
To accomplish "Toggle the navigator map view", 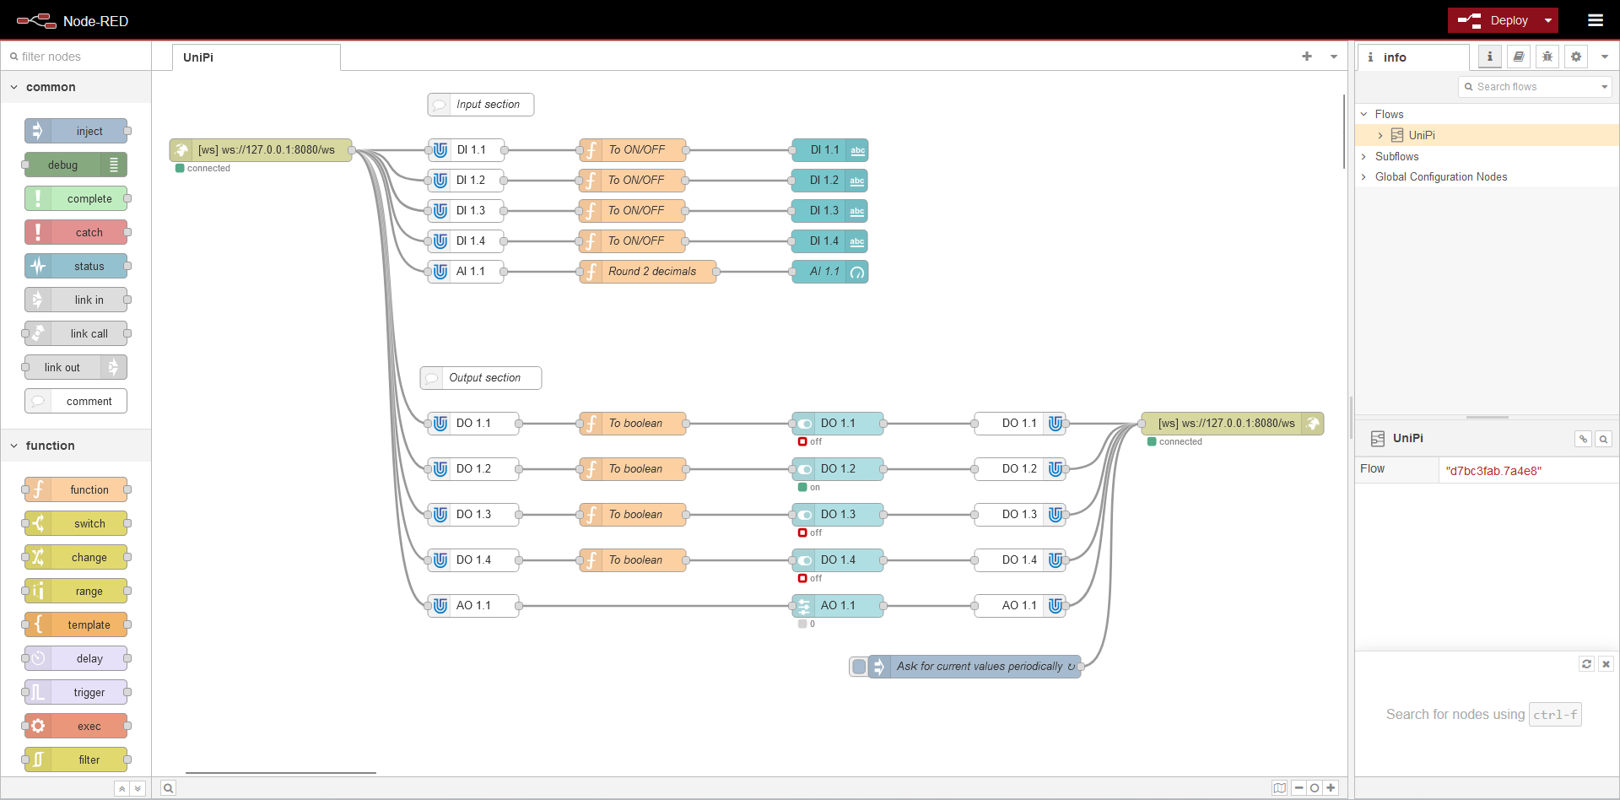I will click(x=1280, y=788).
